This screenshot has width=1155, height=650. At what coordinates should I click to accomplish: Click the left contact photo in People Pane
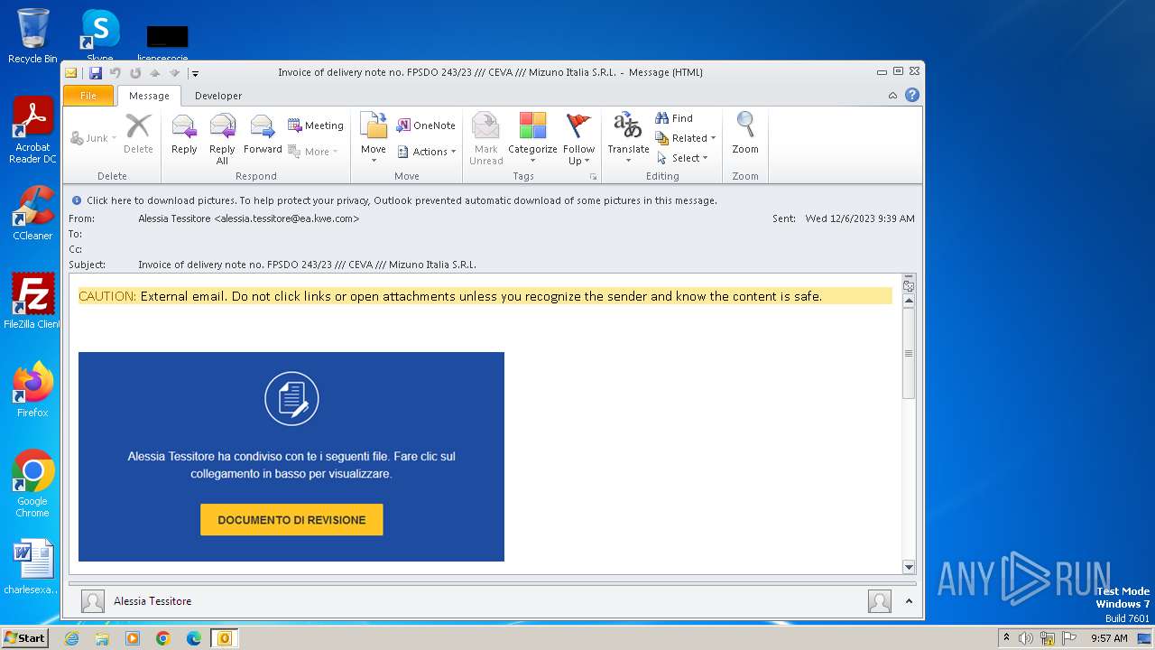(92, 601)
